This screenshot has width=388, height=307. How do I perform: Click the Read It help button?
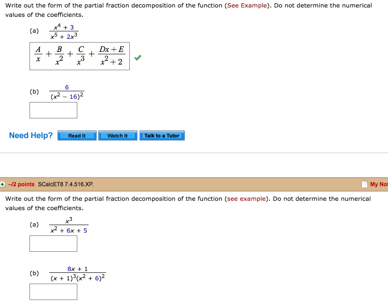[76, 135]
